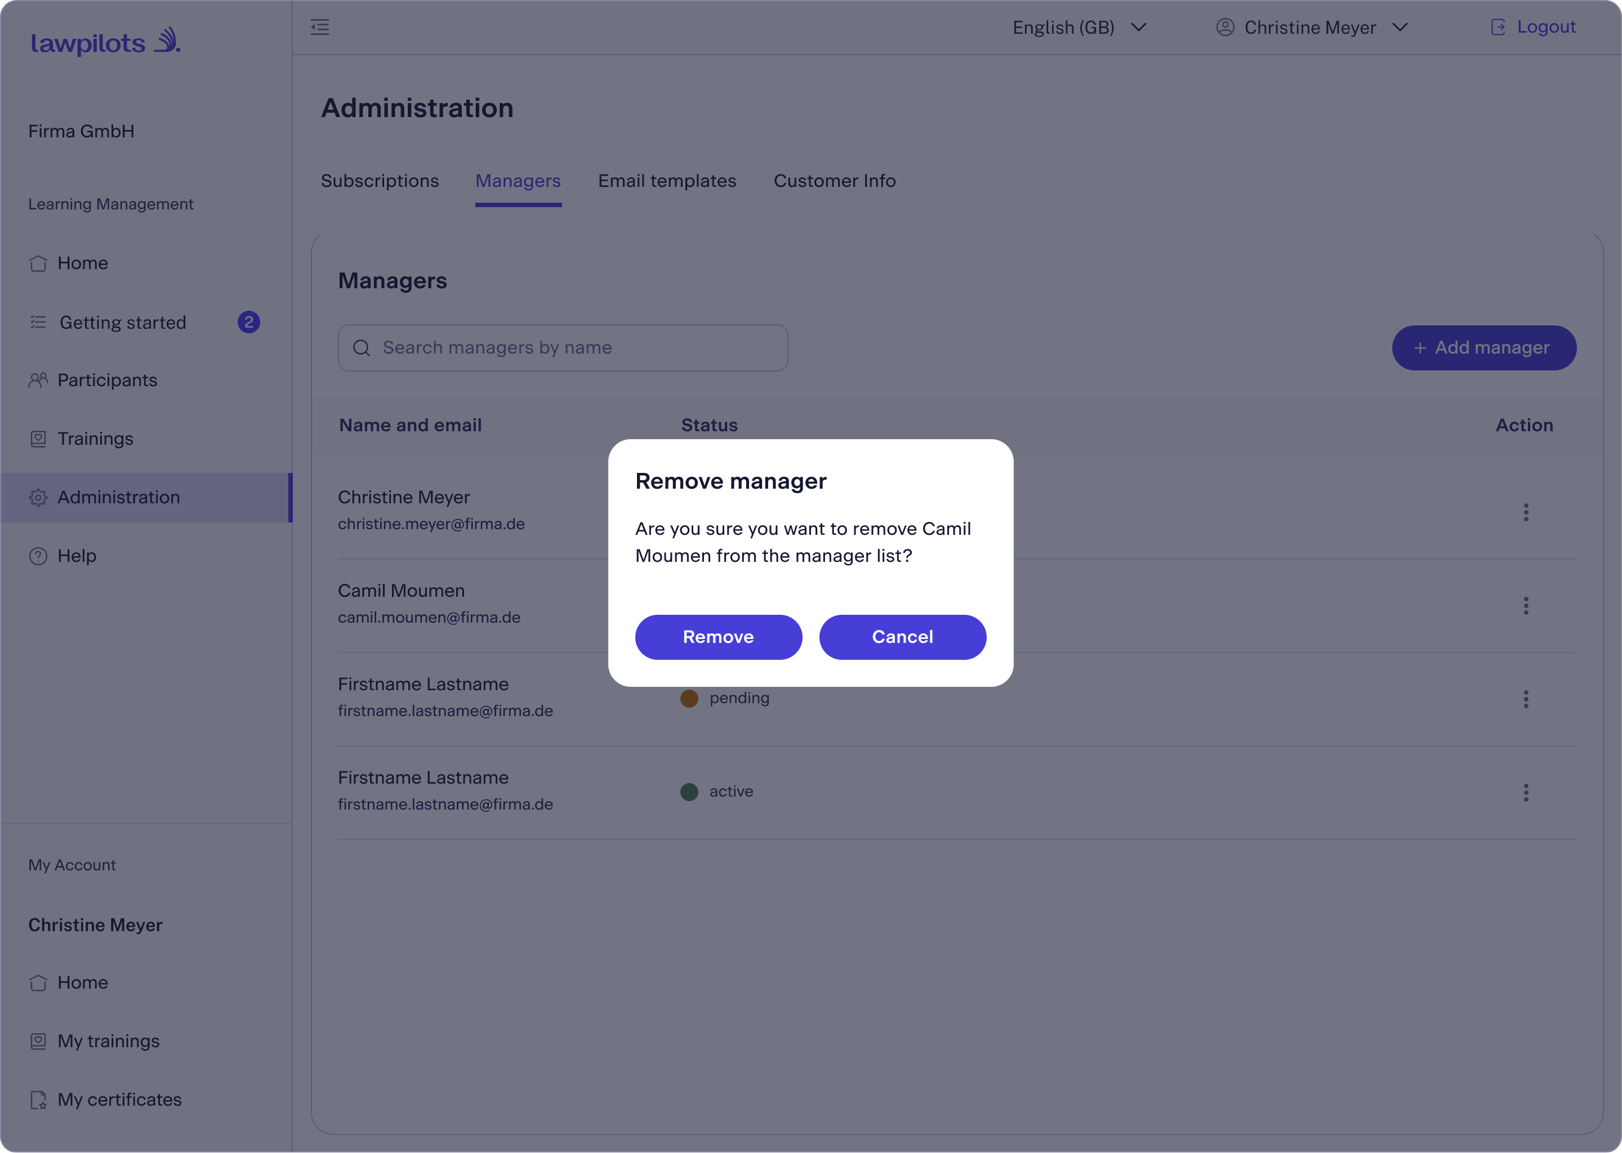Screen dimensions: 1622x1153
Task: Click the active status label
Action: (x=731, y=792)
